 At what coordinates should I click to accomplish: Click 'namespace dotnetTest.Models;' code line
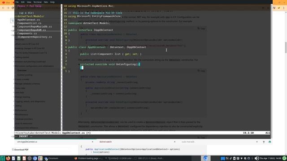(89, 23)
